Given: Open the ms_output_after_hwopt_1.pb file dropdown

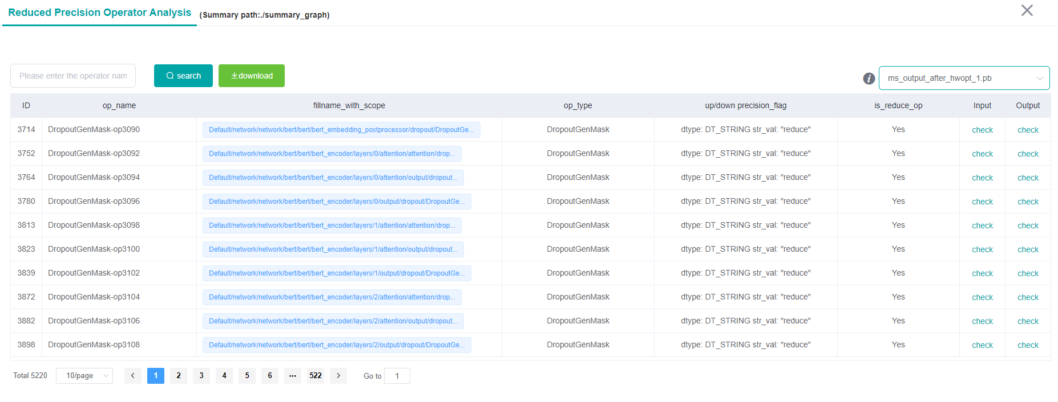Looking at the screenshot, I should pyautogui.click(x=964, y=78).
